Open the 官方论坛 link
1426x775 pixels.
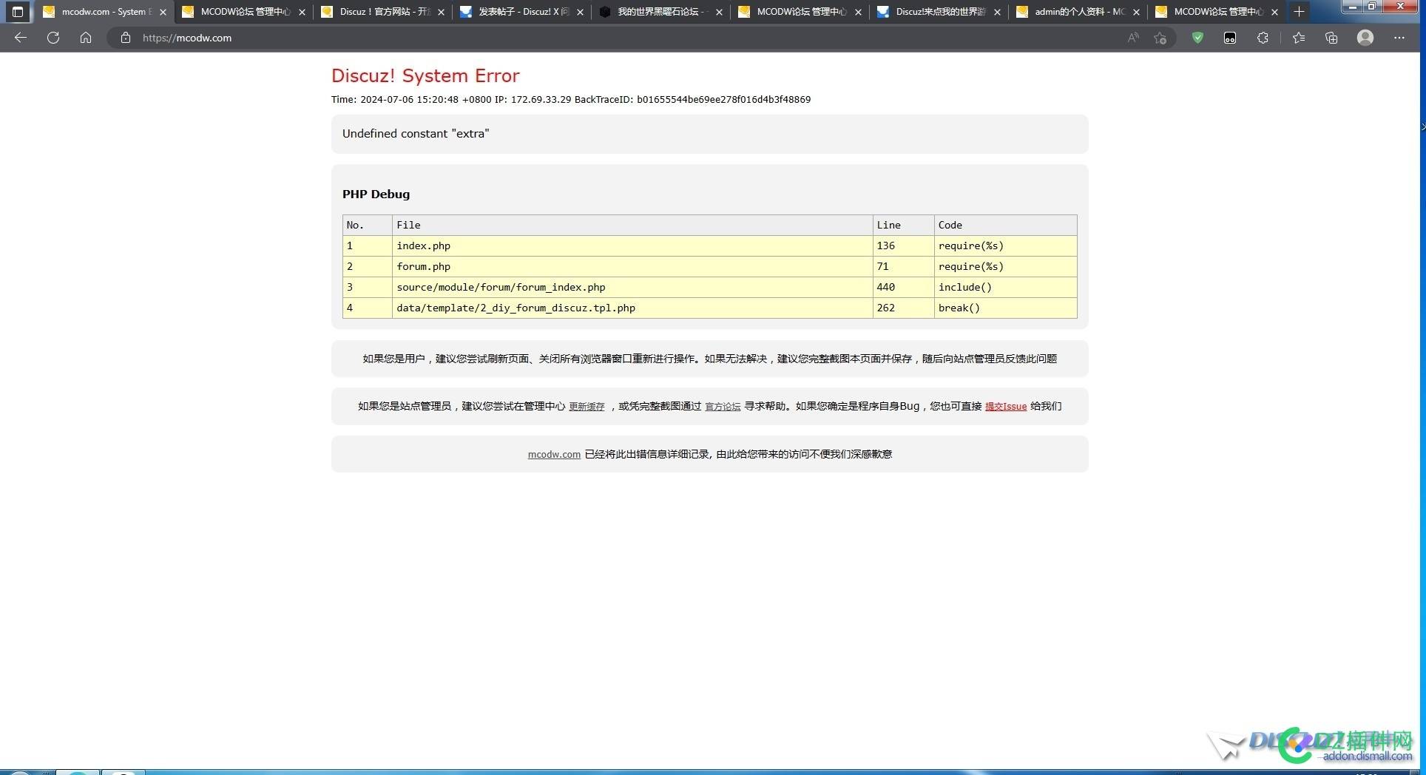[x=723, y=407]
